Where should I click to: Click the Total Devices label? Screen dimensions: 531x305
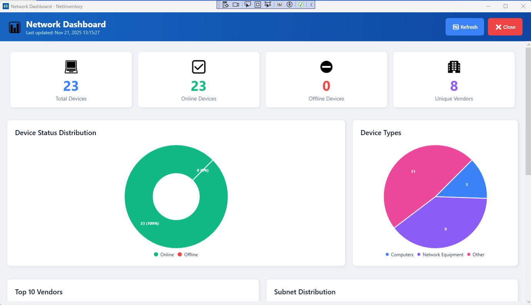(71, 99)
